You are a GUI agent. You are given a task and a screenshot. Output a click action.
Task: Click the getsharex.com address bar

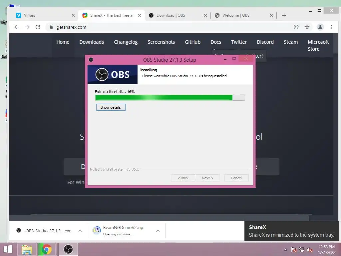click(x=170, y=27)
